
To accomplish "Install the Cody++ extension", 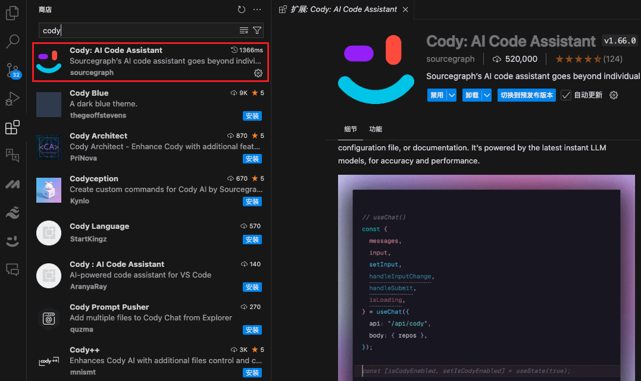I will [x=252, y=373].
